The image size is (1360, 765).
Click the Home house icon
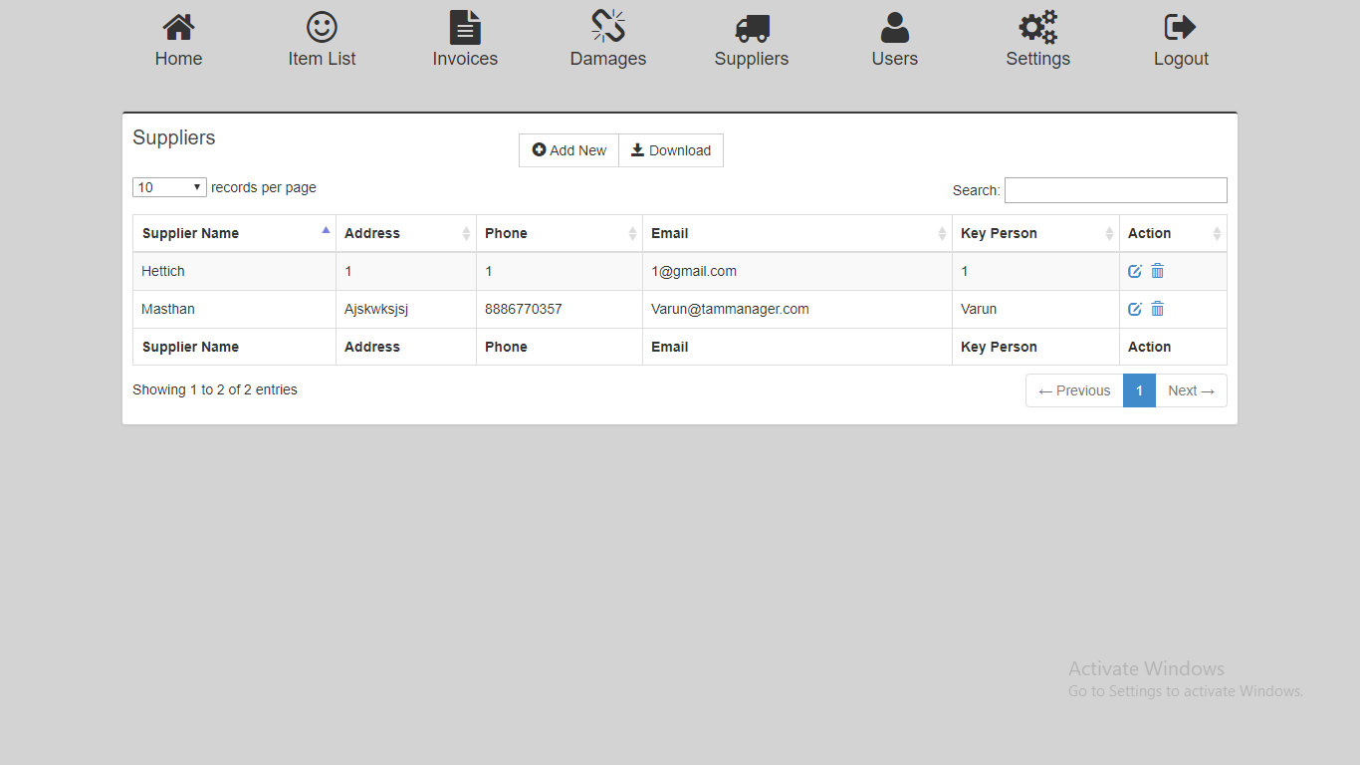click(x=178, y=28)
